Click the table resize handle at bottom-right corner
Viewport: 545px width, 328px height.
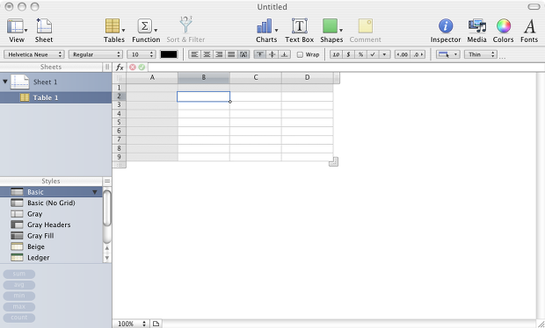tap(333, 161)
